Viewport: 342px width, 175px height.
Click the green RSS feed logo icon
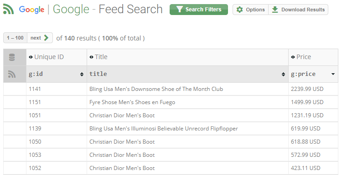coord(9,10)
